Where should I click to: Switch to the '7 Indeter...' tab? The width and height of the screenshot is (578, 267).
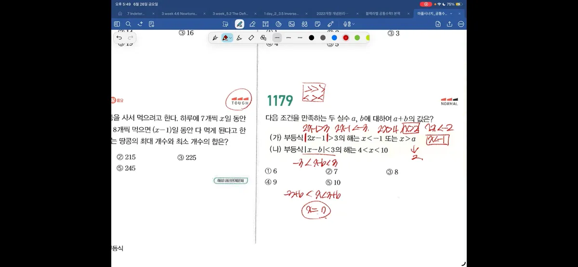point(136,13)
